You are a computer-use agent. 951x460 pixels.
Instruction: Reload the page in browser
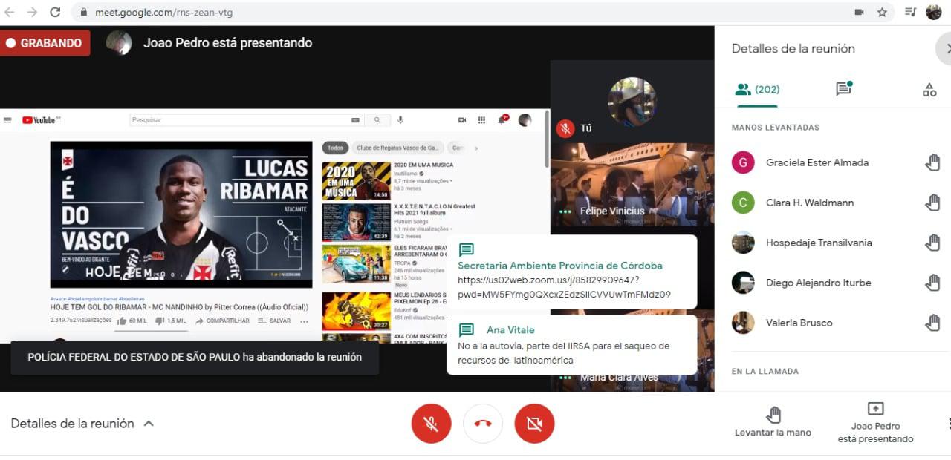tap(55, 12)
